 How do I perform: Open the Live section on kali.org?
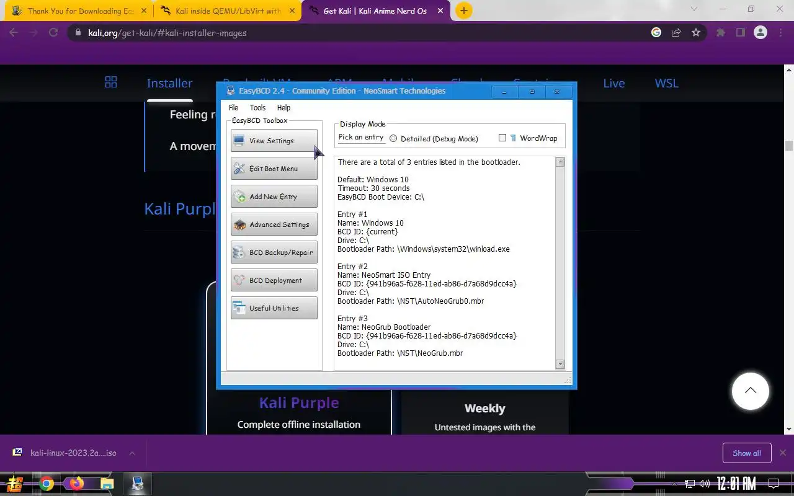tap(614, 83)
